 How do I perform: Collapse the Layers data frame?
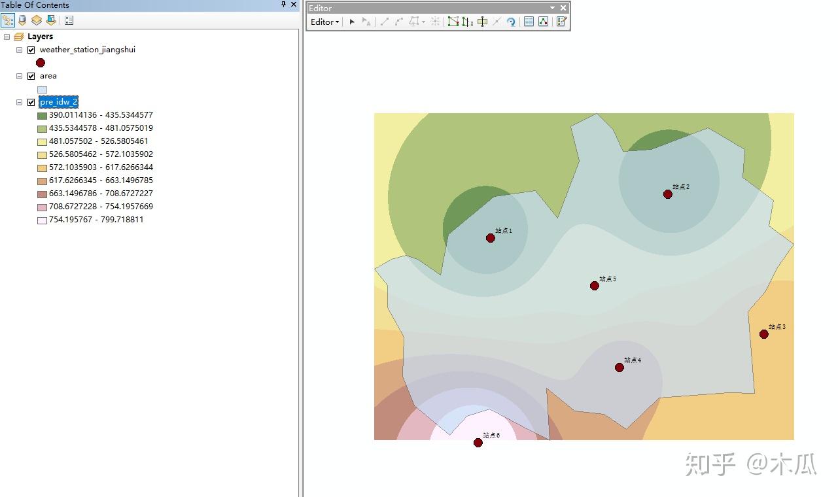point(7,37)
